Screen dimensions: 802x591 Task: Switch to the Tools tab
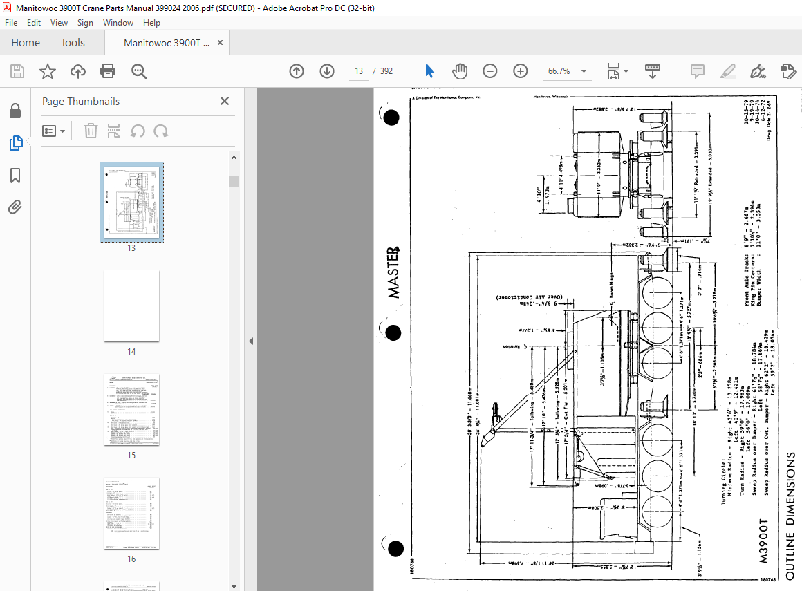[73, 42]
